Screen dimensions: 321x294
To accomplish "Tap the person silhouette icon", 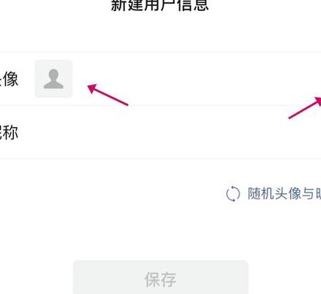I will pyautogui.click(x=54, y=79).
